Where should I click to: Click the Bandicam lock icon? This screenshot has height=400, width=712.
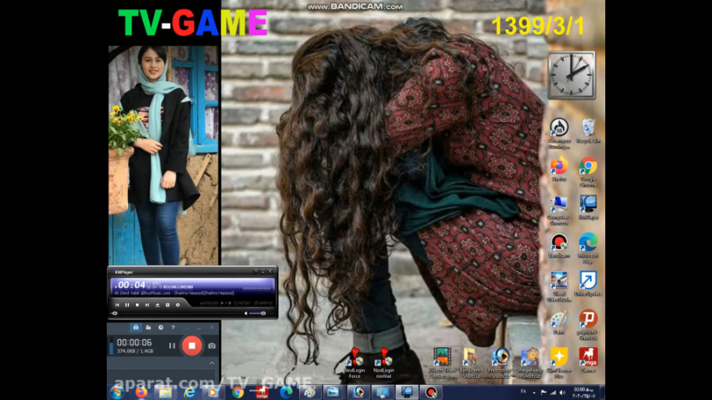coord(136,326)
